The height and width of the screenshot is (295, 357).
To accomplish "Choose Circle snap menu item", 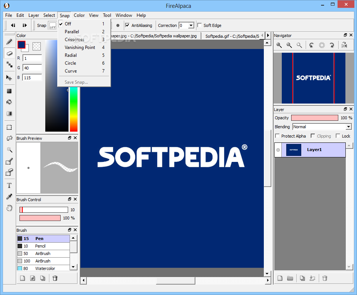I will click(84, 63).
